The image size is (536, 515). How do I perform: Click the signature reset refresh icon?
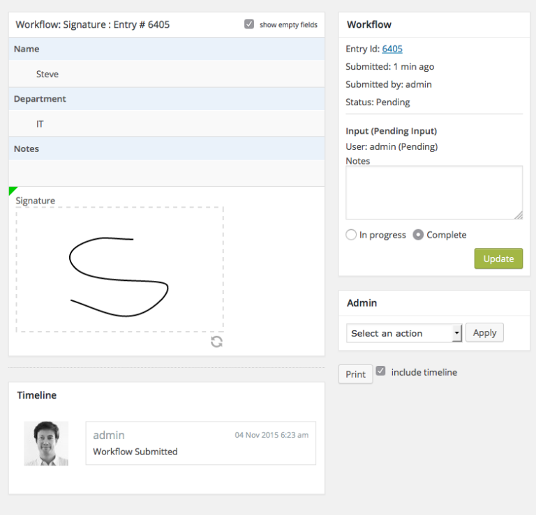coord(216,341)
